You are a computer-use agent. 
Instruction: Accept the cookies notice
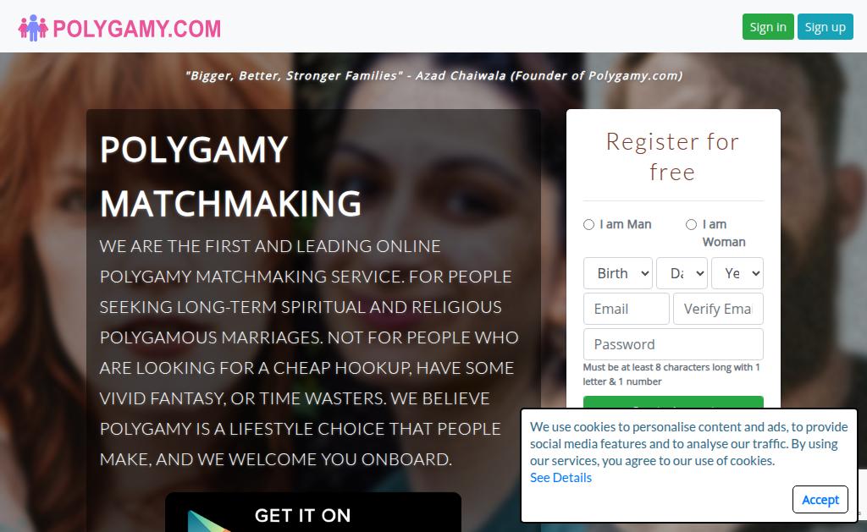point(820,499)
